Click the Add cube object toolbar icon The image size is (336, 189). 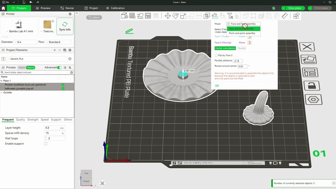pyautogui.click(x=124, y=16)
